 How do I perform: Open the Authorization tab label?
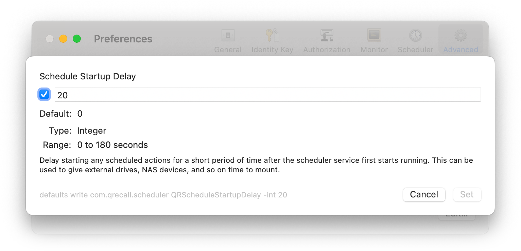coord(327,50)
